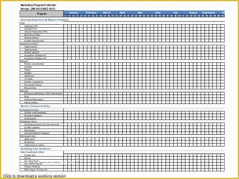Select the Discussion forums row label
This screenshot has width=239, height=179.
tap(33, 85)
